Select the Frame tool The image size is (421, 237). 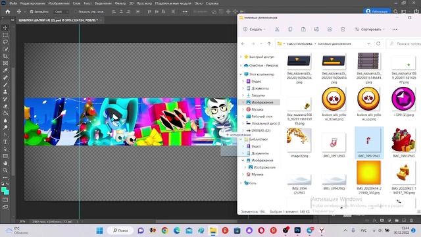click(x=5, y=63)
